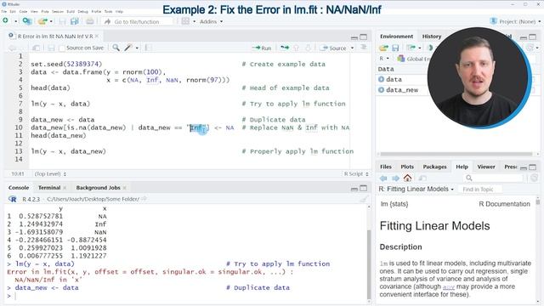544x306 pixels.
Task: Click the New File plus icon
Action: (x=5, y=20)
